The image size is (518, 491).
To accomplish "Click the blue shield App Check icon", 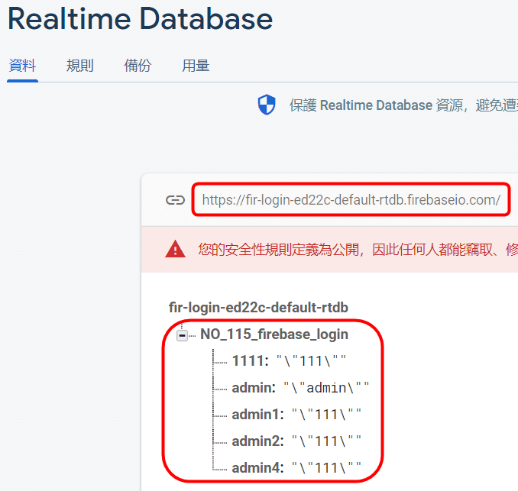I will pos(267,105).
